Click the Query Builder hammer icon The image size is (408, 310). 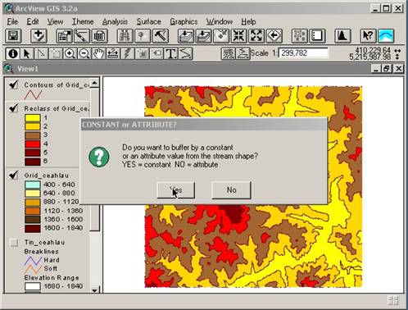[x=161, y=36]
